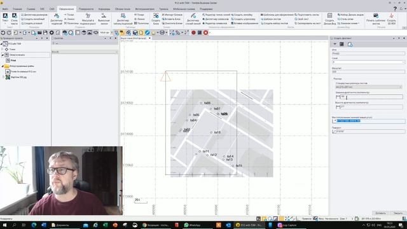
Task: Open the Слой dropdown in right panel
Action: click(x=368, y=62)
